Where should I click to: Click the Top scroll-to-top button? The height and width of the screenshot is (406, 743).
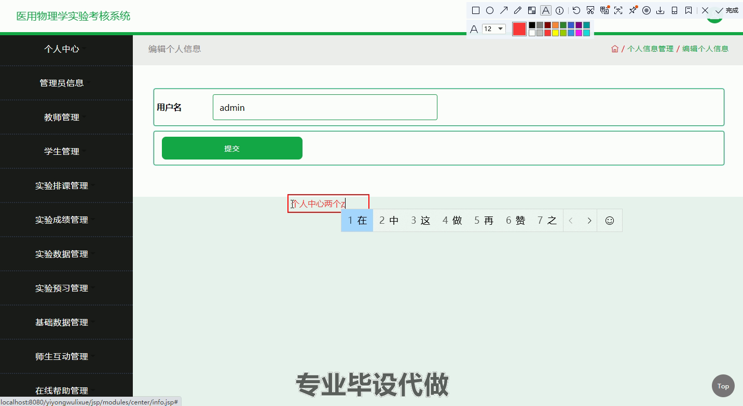pyautogui.click(x=723, y=386)
